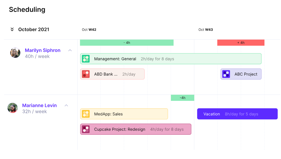Click the red +4h overload indicator
The width and height of the screenshot is (281, 159).
click(x=240, y=42)
